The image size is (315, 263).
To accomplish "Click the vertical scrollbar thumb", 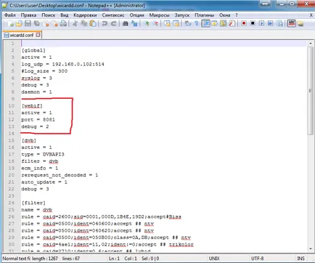I will pos(311,91).
